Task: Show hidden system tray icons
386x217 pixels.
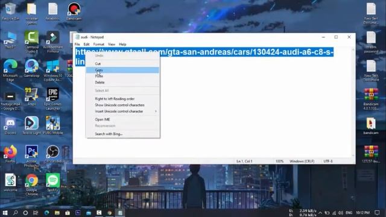Action: pos(320,213)
